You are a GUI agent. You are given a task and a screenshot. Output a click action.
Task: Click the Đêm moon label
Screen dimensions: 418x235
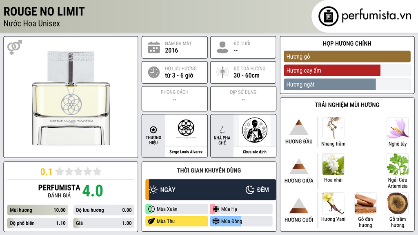(x=257, y=190)
